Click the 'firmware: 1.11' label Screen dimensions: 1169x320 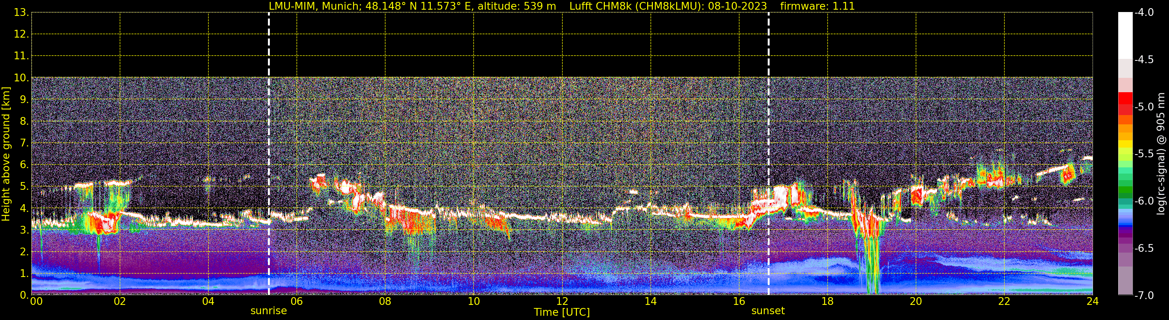pos(817,6)
